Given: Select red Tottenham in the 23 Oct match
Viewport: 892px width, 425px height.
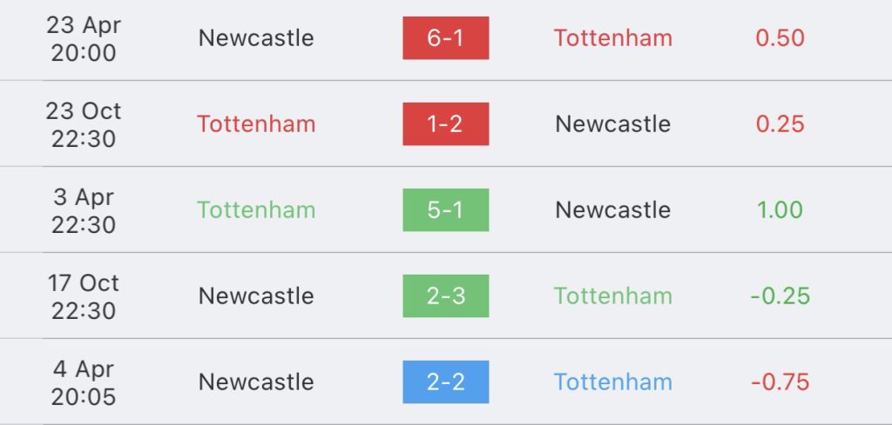Looking at the screenshot, I should (256, 123).
